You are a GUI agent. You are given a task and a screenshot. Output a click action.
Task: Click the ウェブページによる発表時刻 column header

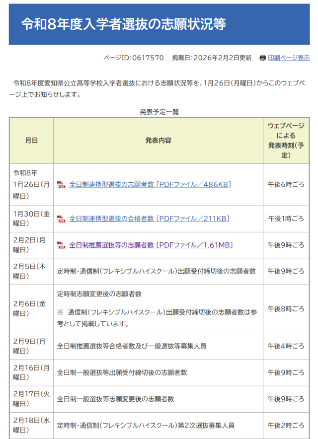(x=286, y=141)
